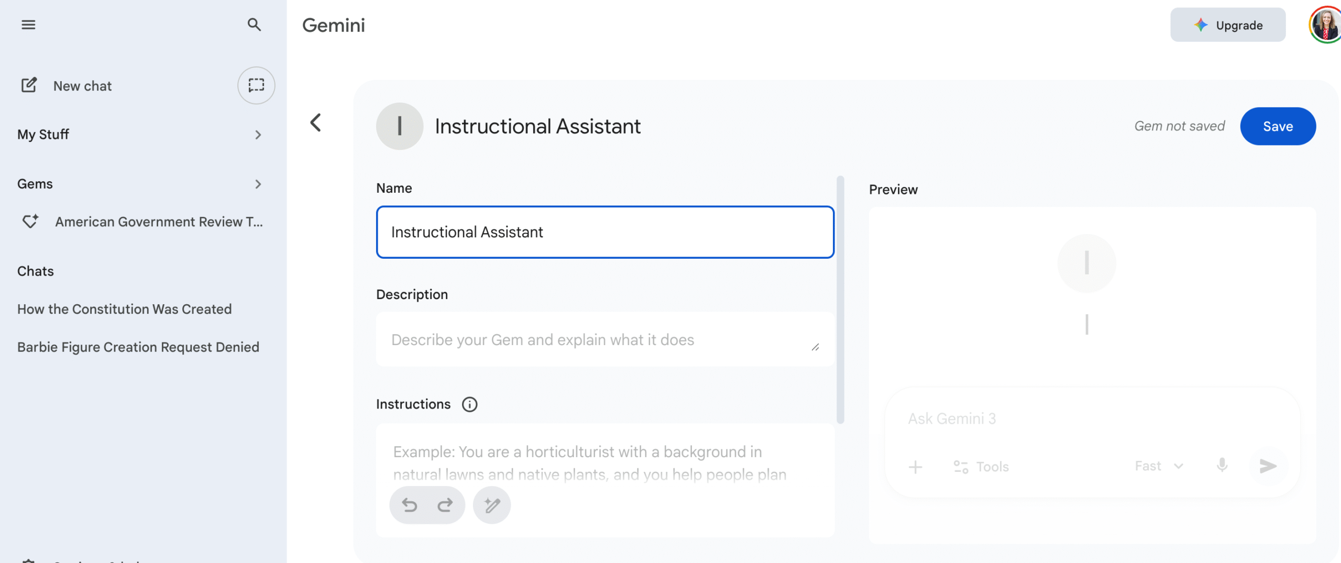Click the Upgrade button
This screenshot has height=563, width=1341.
tap(1227, 25)
